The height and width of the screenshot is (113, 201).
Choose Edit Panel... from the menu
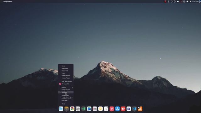click(x=66, y=100)
